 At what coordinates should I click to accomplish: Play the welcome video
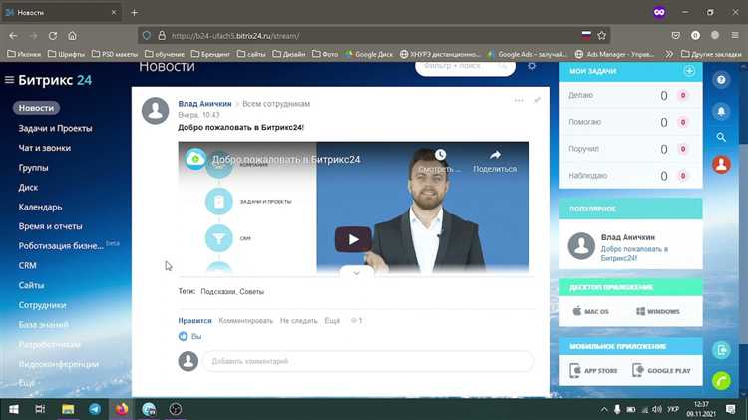pos(353,239)
